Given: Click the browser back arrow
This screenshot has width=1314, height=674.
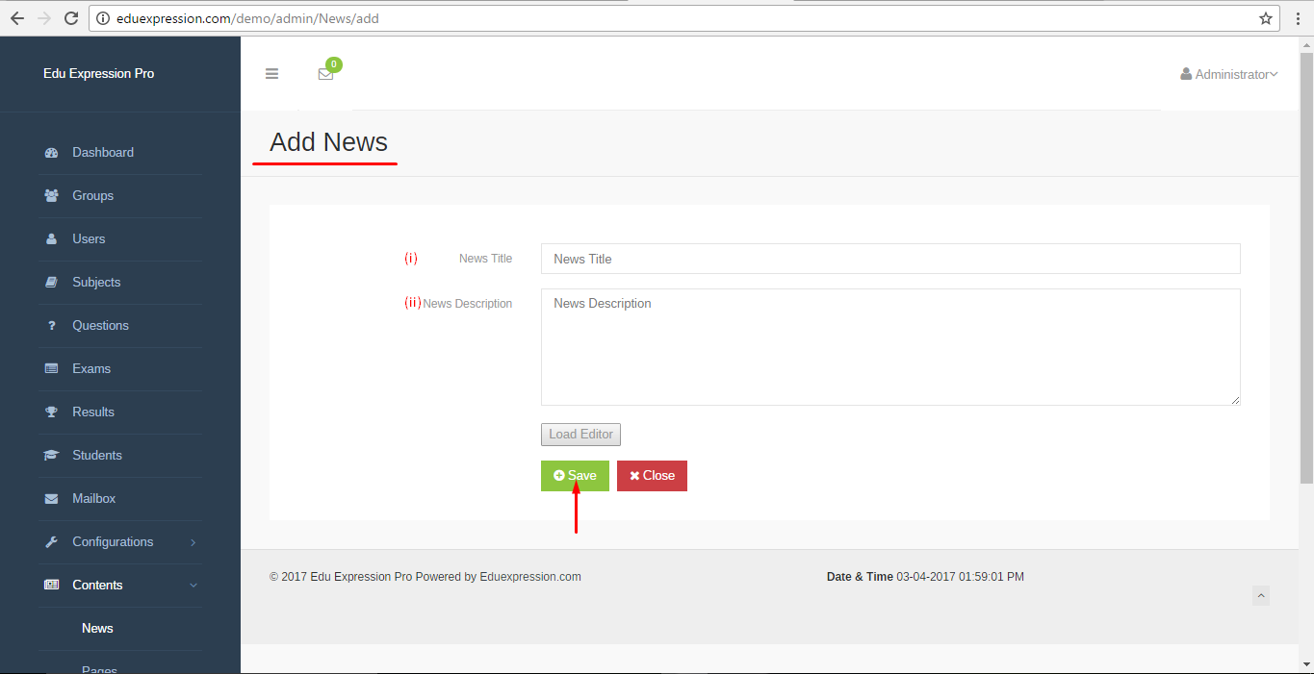Looking at the screenshot, I should [16, 18].
